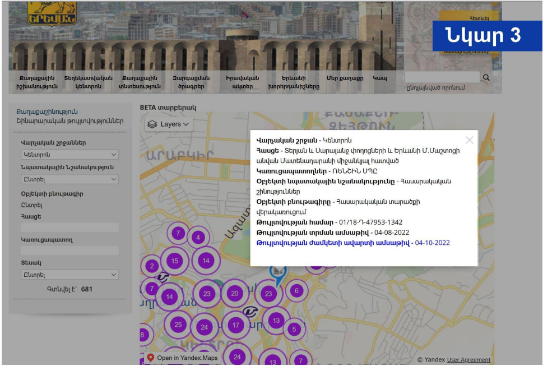Open the Yandex User Agreement link

click(468, 360)
